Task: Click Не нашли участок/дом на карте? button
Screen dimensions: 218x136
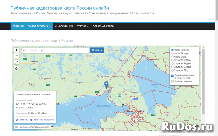Action: coord(32,127)
